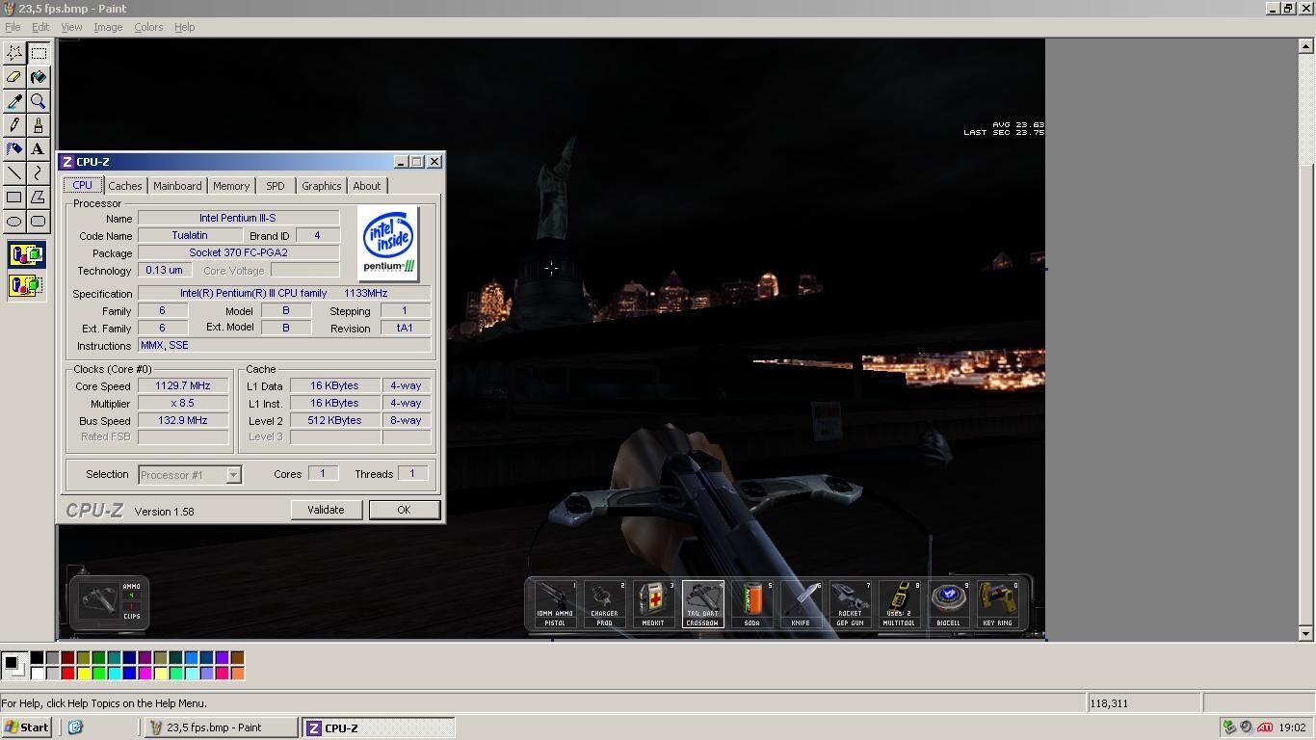Select the Pencil tool in Paint
This screenshot has width=1316, height=740.
(x=14, y=125)
